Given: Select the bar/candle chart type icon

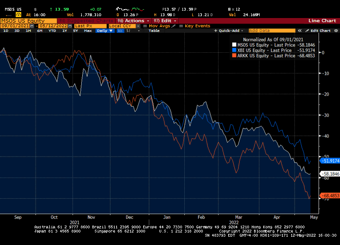Looking at the screenshot, I should (x=128, y=31).
